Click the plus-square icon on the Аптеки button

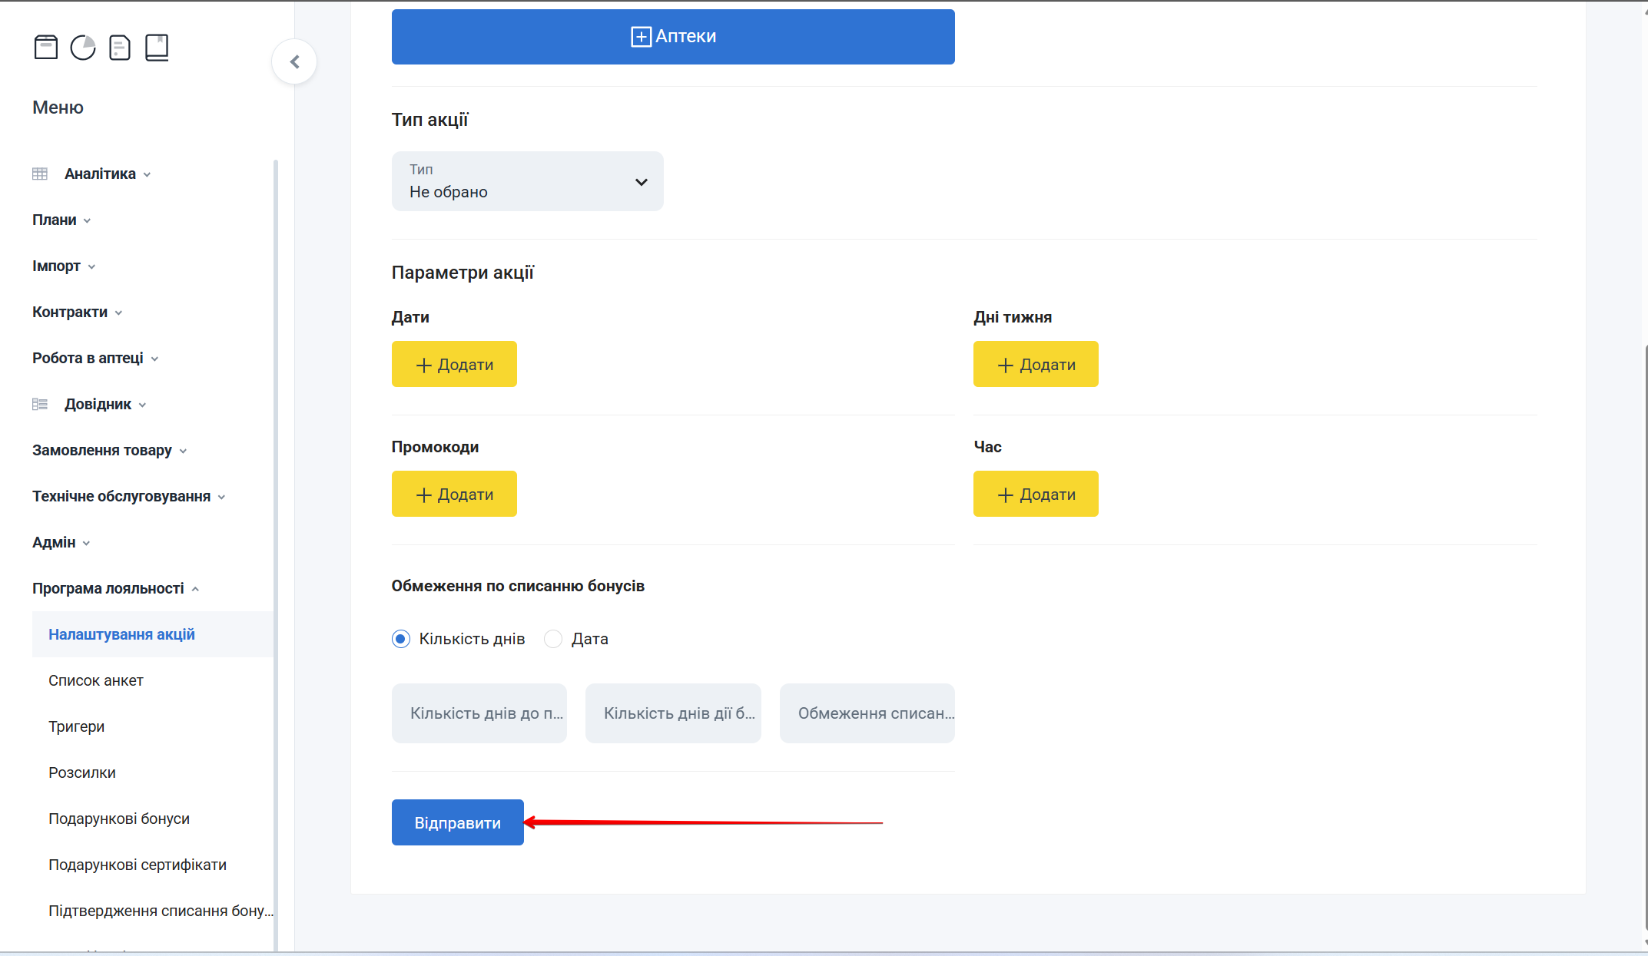pos(640,37)
